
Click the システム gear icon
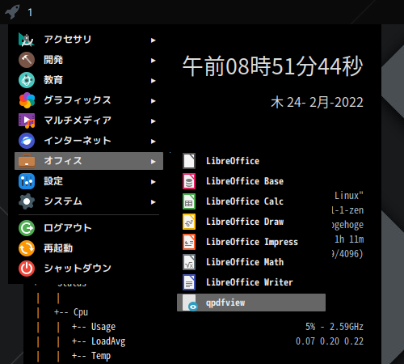(x=27, y=201)
